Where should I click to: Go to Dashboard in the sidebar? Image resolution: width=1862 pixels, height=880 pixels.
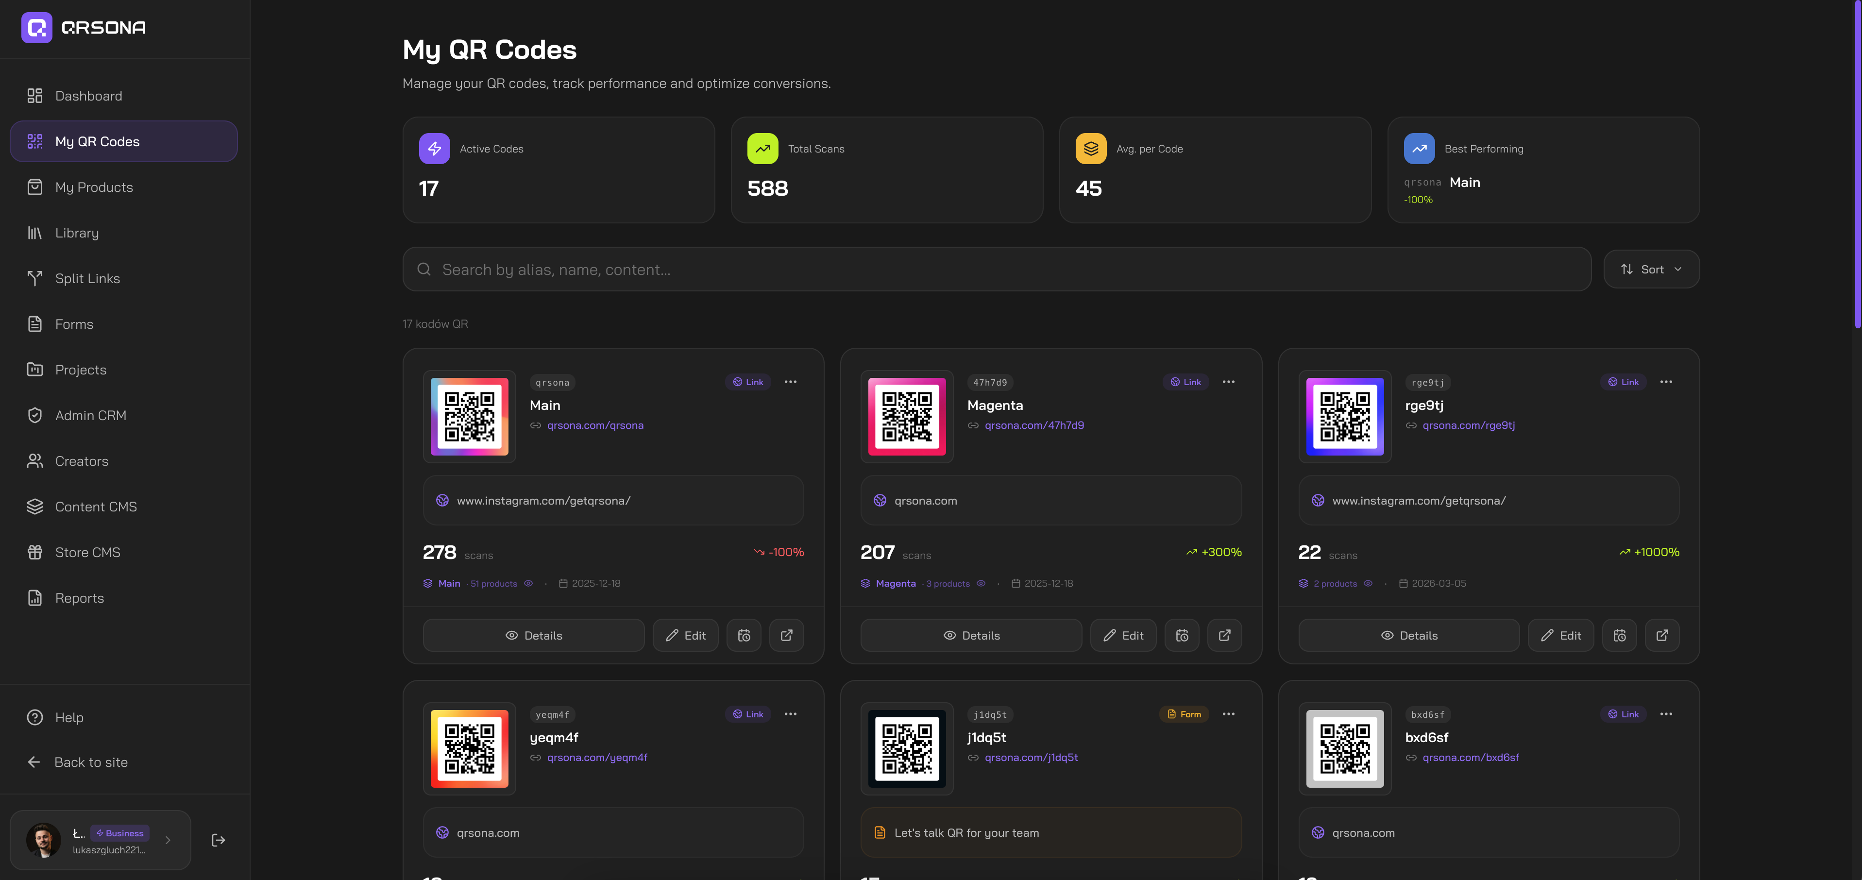(124, 96)
